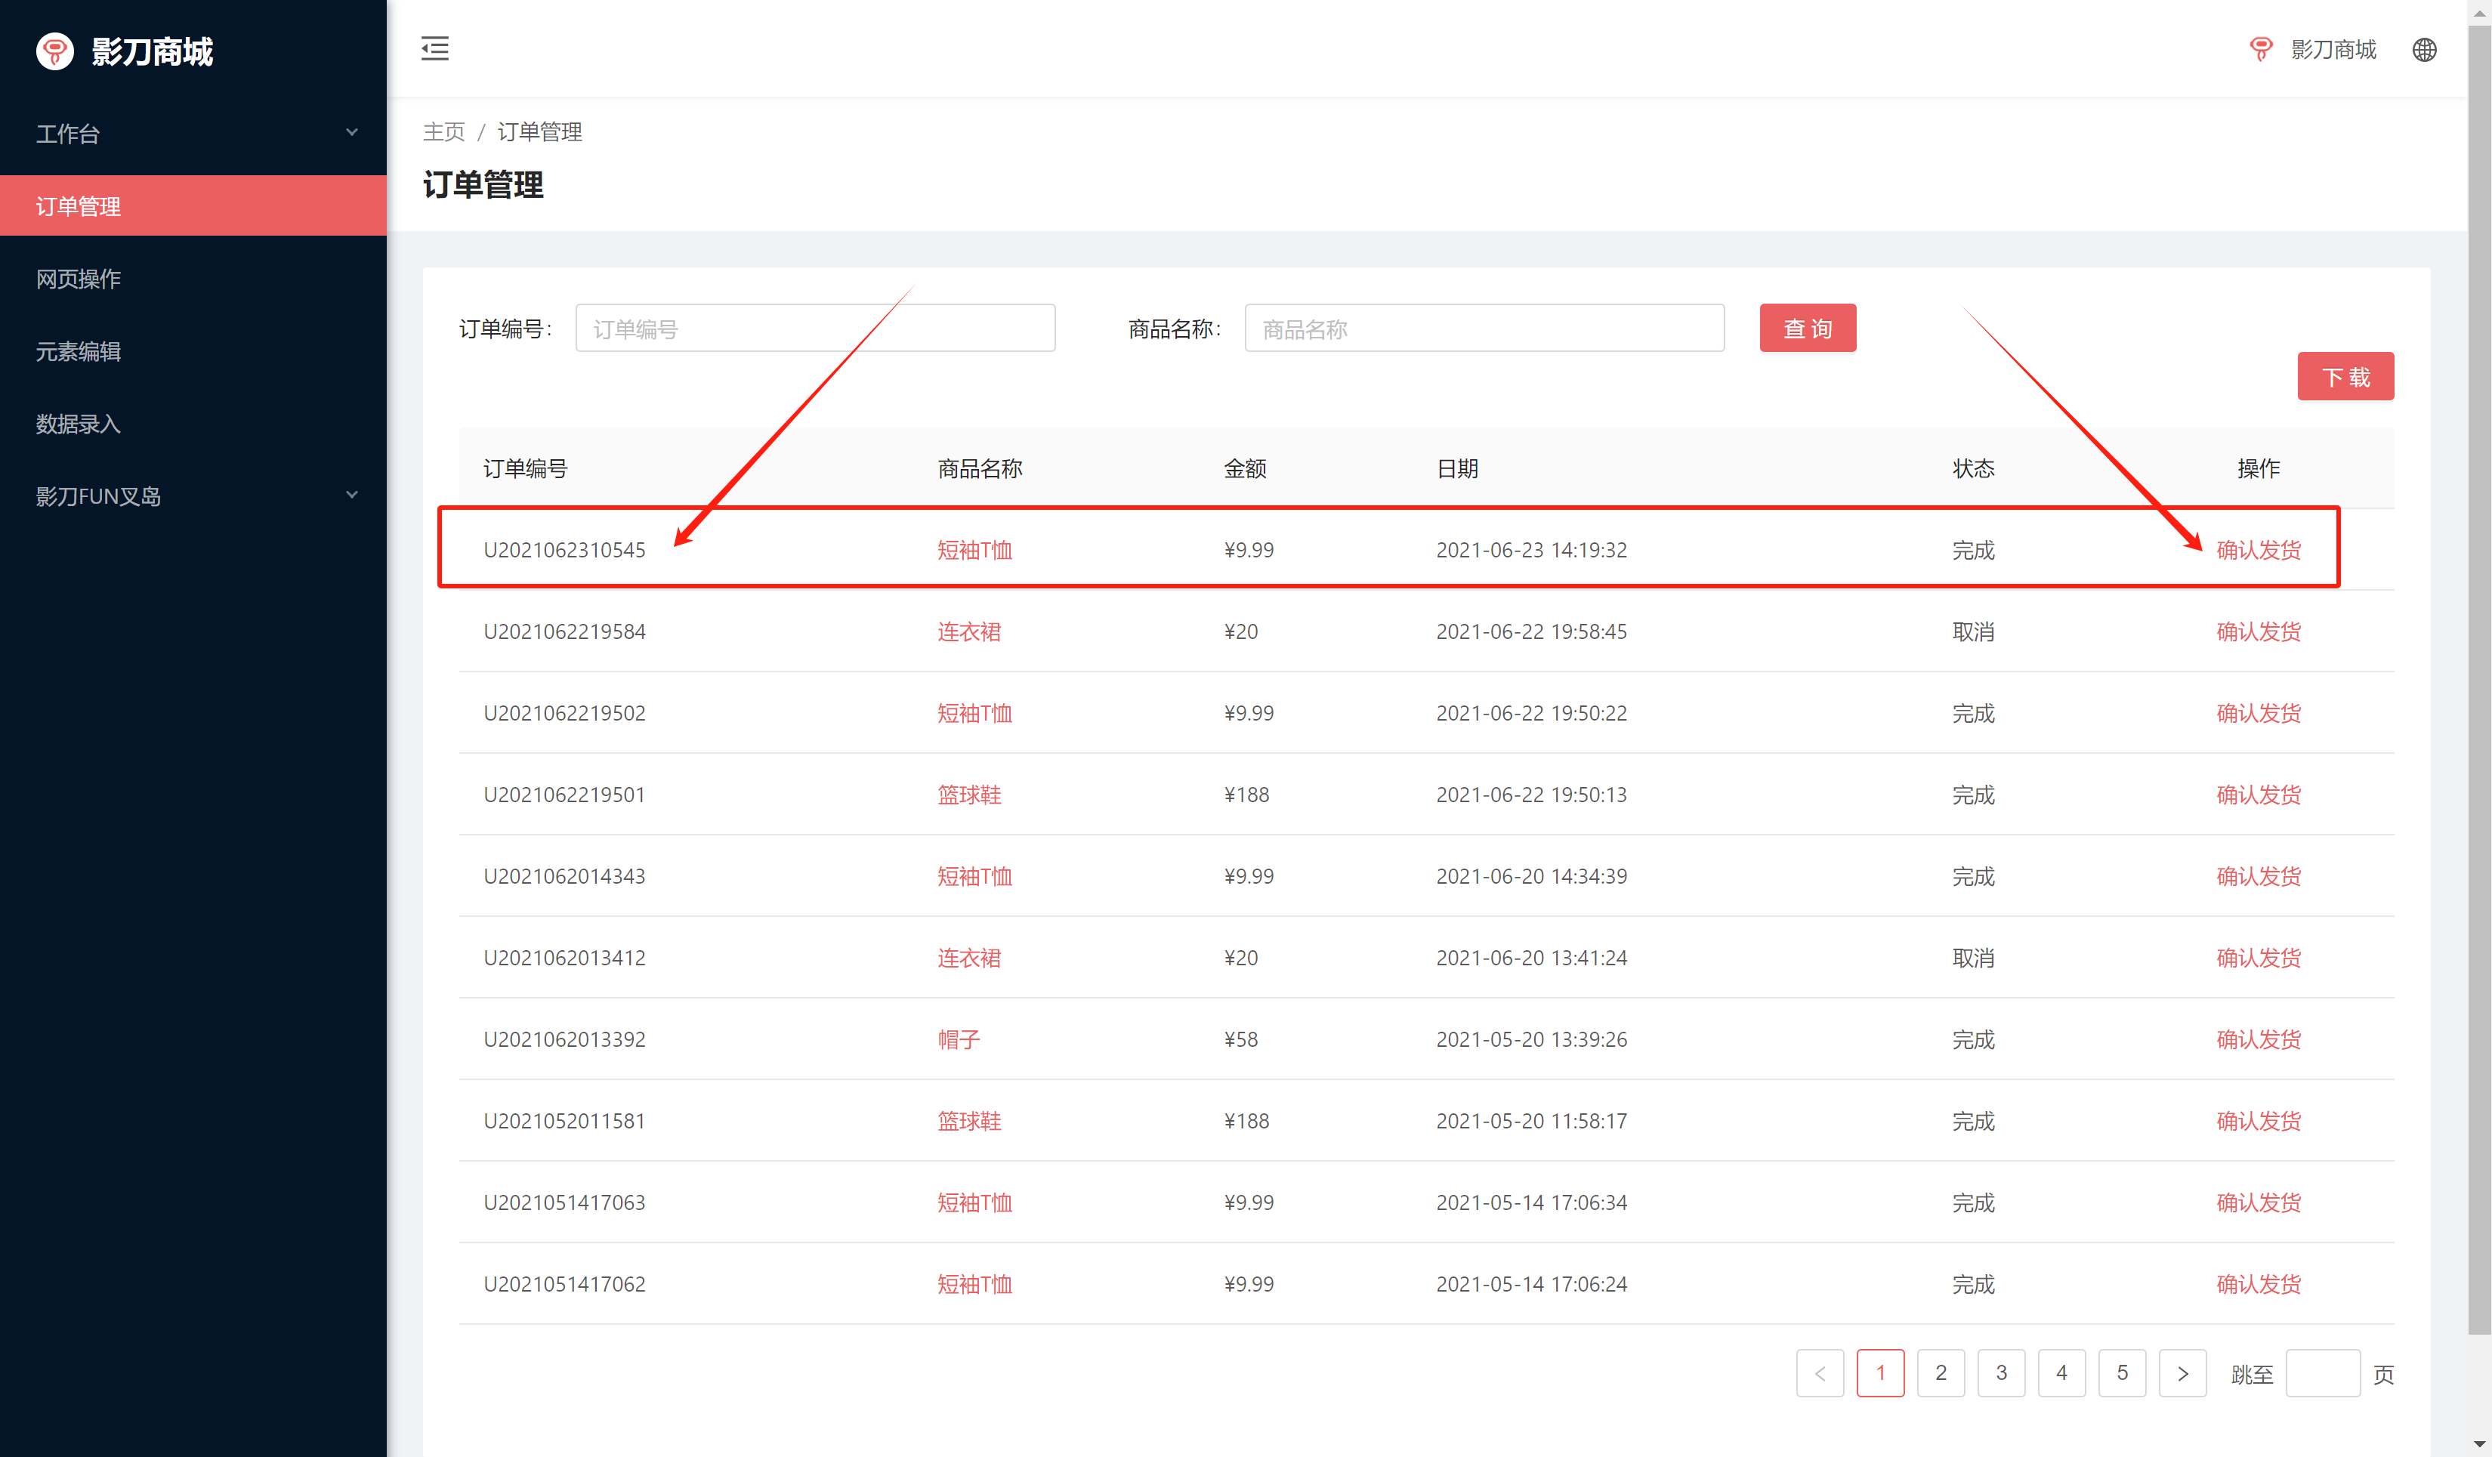
Task: Click the 主页 breadcrumb link
Action: 443,131
